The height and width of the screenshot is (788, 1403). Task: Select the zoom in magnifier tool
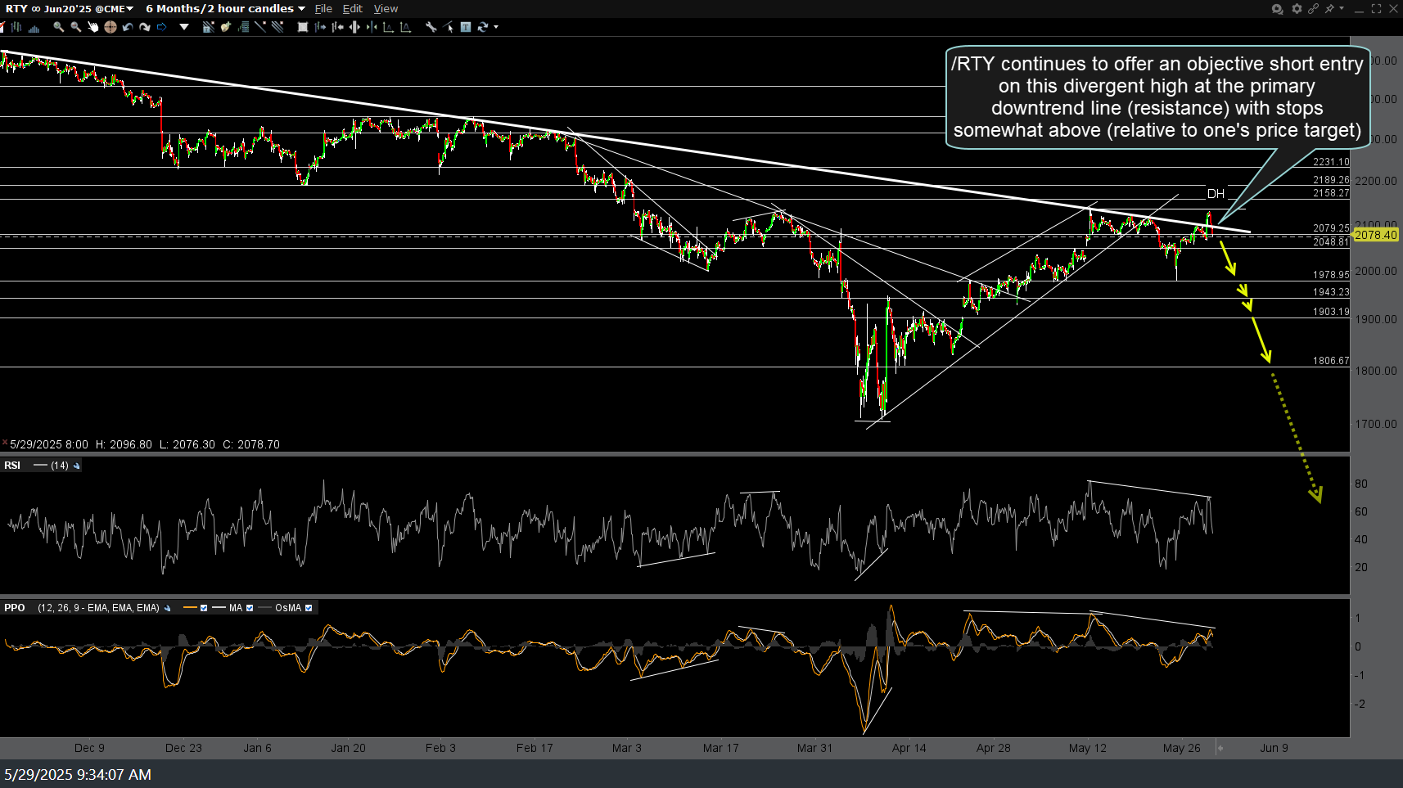pos(58,27)
